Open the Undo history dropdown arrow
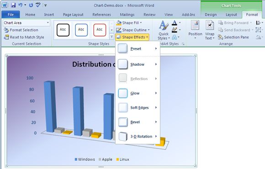The image size is (265, 169). coord(25,5)
